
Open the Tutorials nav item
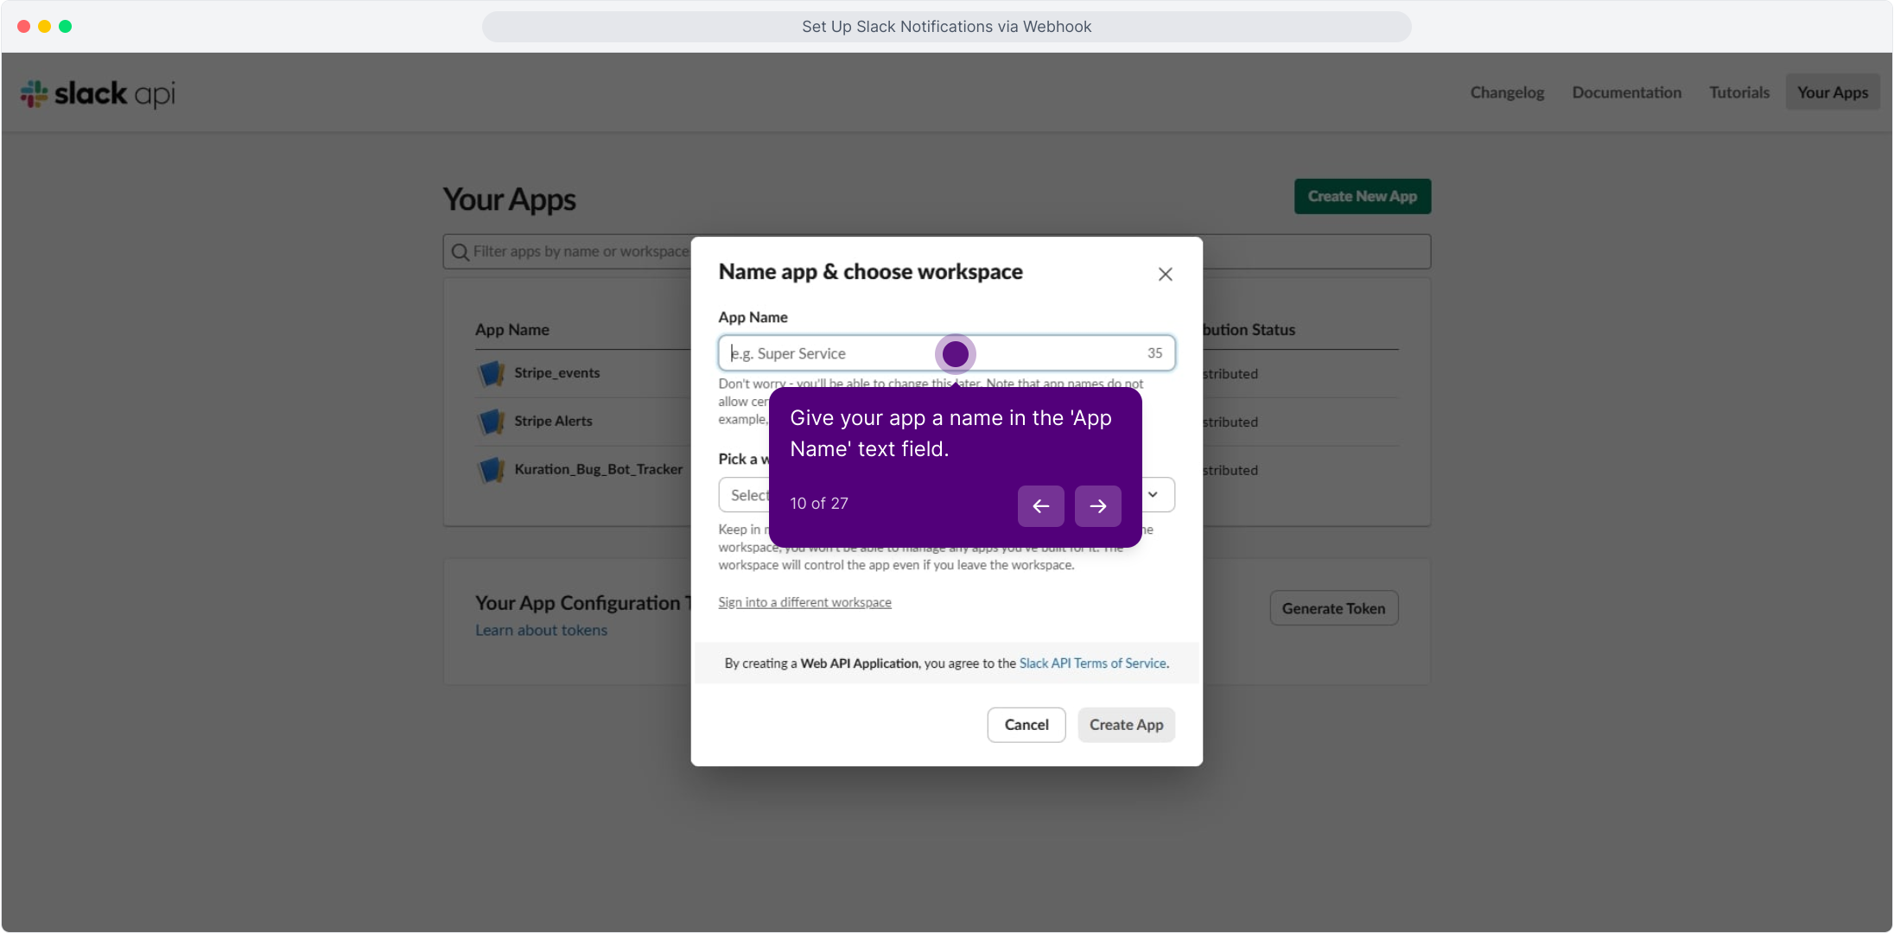click(x=1738, y=92)
